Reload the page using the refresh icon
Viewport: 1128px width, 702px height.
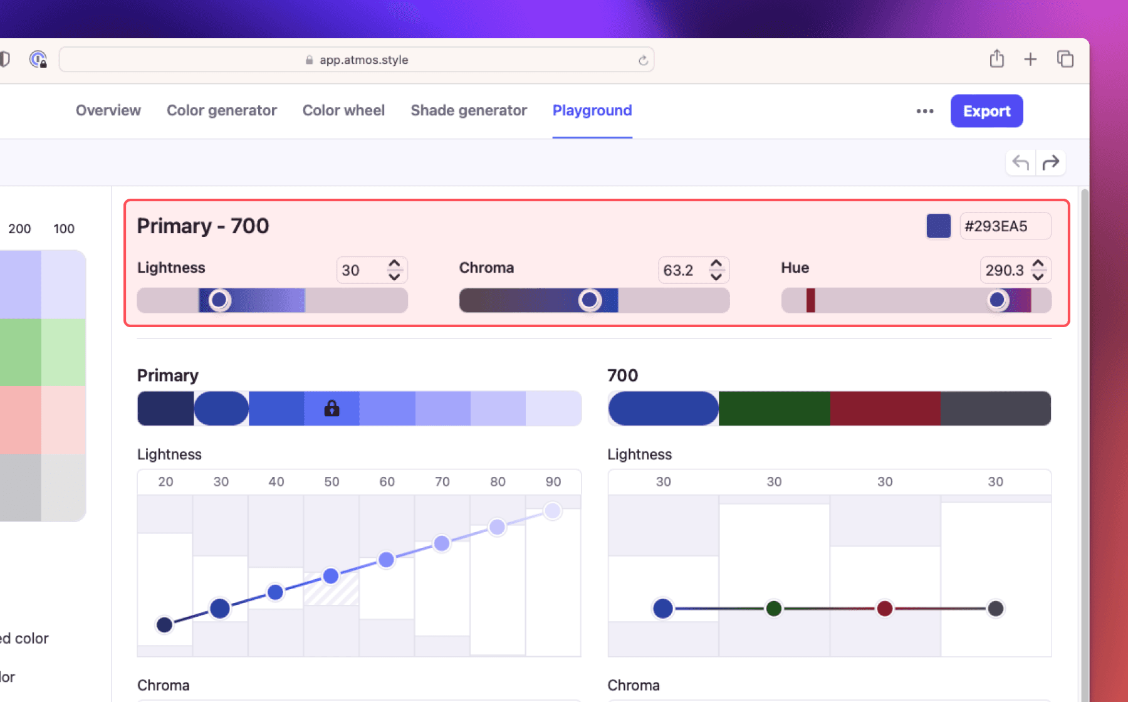643,60
